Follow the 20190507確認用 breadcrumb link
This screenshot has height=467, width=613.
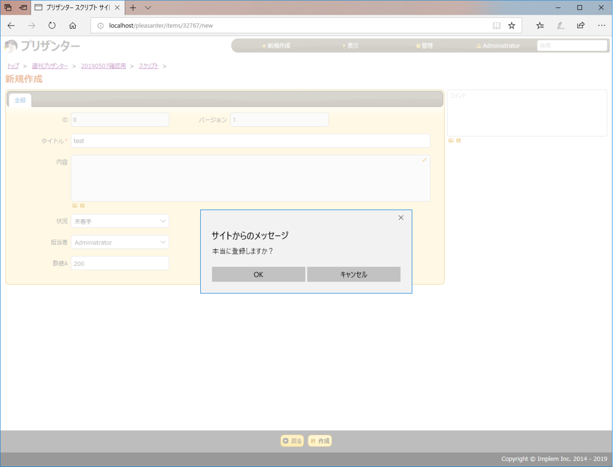click(103, 66)
